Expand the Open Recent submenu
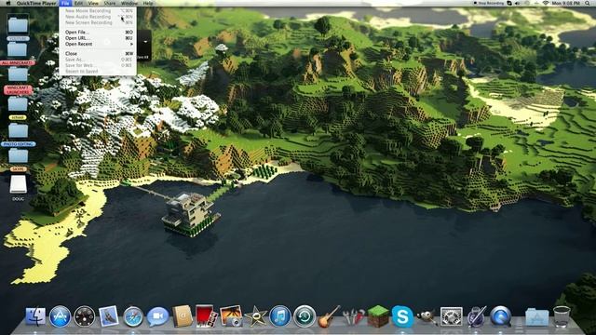This screenshot has height=335, width=596. [98, 44]
